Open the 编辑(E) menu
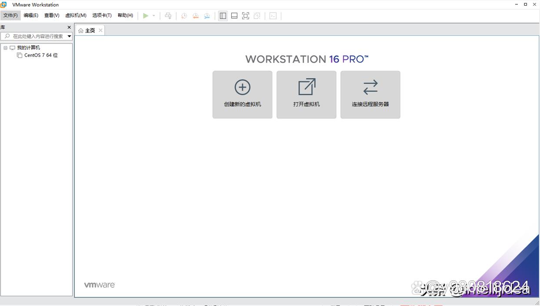 [x=31, y=15]
